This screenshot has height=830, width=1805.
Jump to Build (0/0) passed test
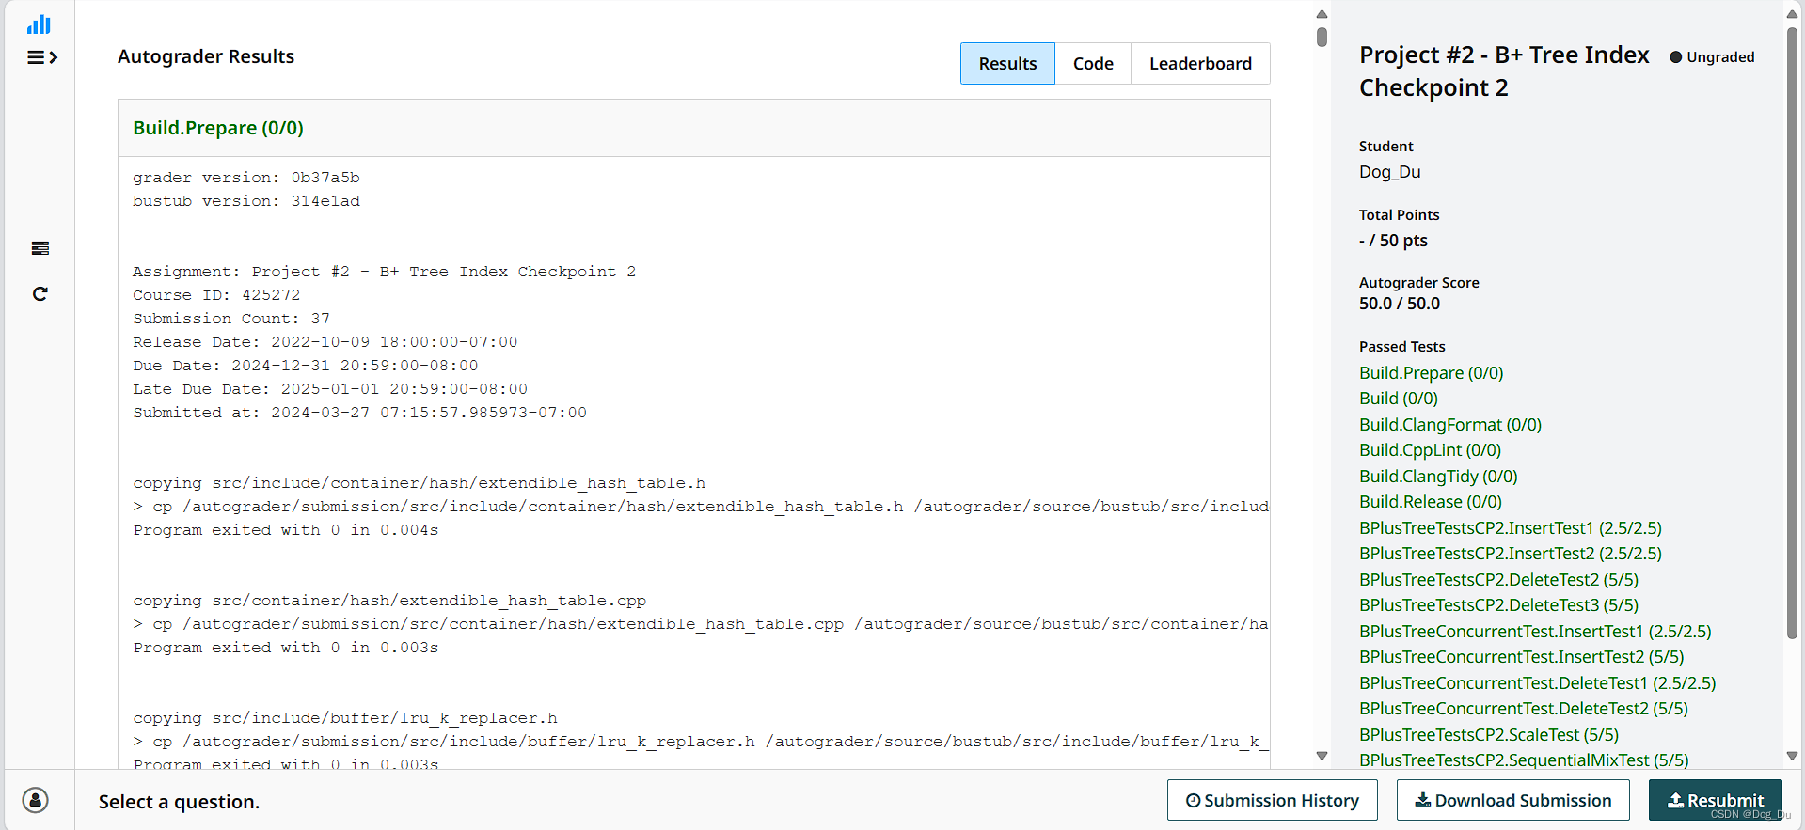(x=1399, y=399)
